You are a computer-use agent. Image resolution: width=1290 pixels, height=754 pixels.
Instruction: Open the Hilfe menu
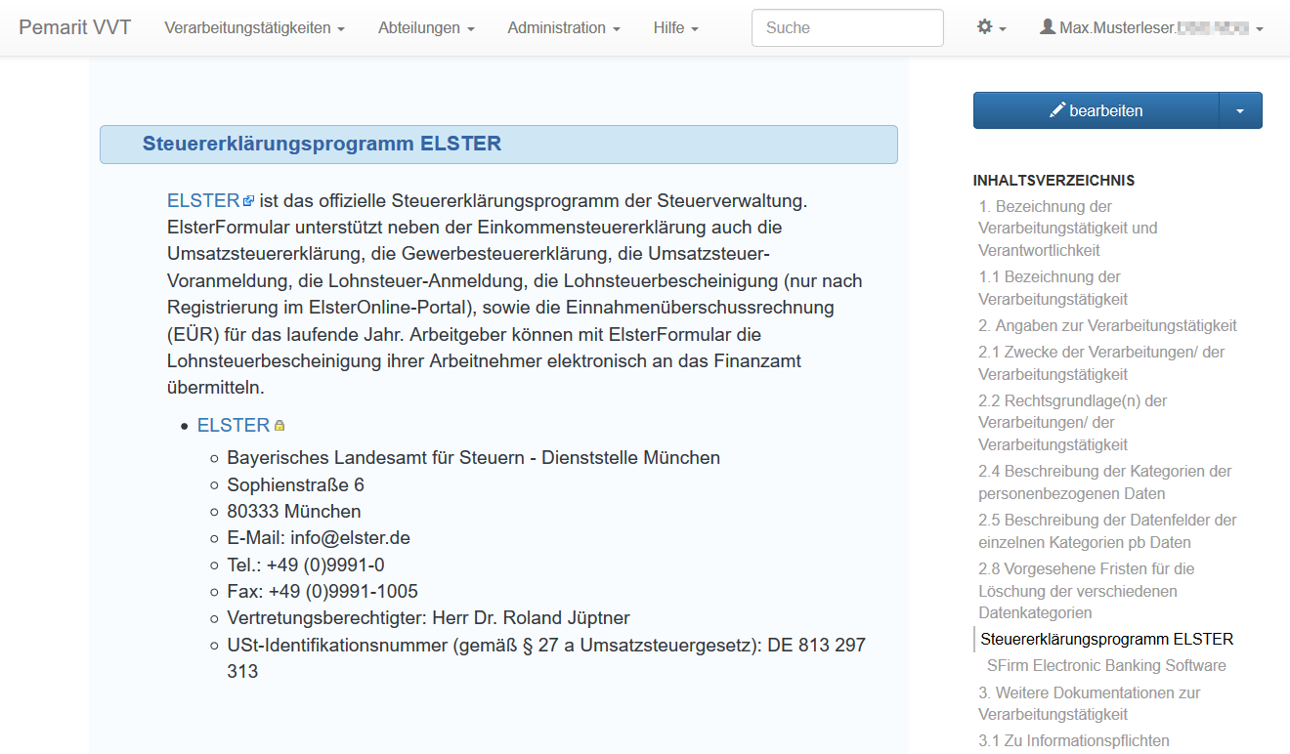pyautogui.click(x=675, y=28)
